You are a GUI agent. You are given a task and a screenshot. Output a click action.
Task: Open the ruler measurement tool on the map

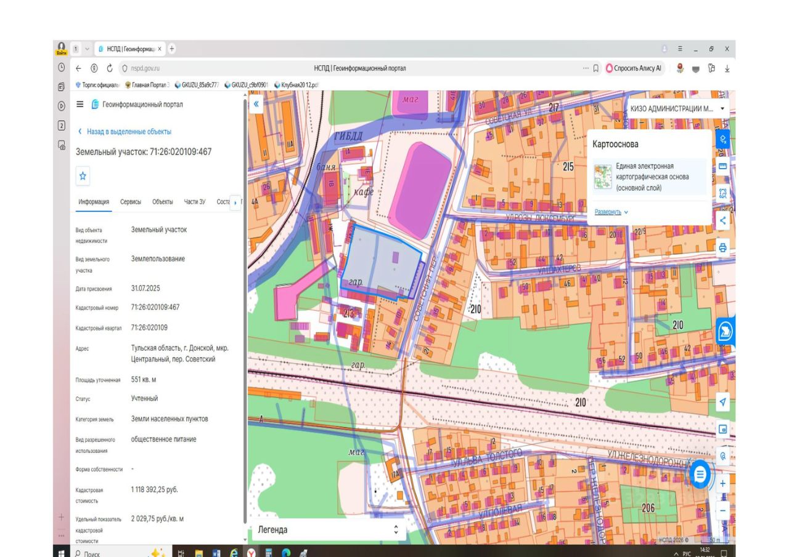(723, 166)
